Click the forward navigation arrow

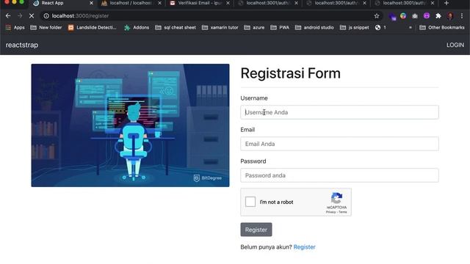[20, 16]
